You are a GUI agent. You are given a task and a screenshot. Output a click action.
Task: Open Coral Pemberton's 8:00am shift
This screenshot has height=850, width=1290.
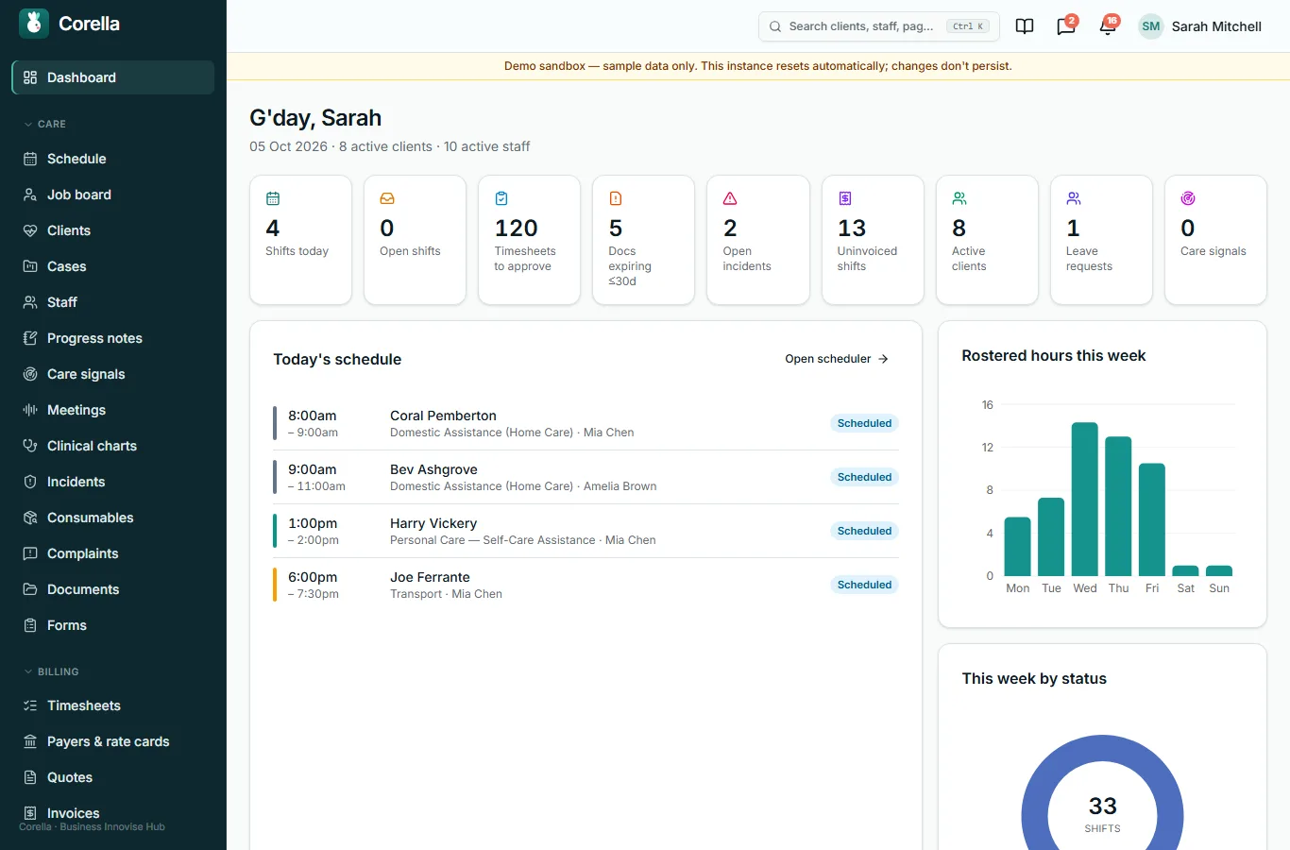coord(586,423)
